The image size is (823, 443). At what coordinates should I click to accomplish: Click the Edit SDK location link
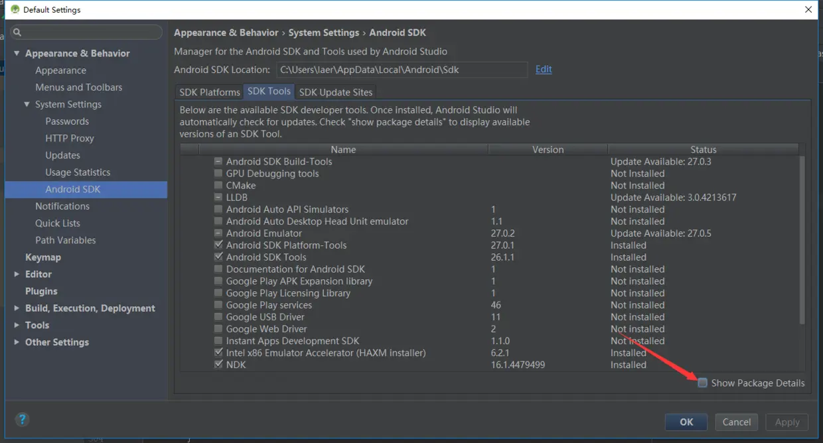(544, 69)
